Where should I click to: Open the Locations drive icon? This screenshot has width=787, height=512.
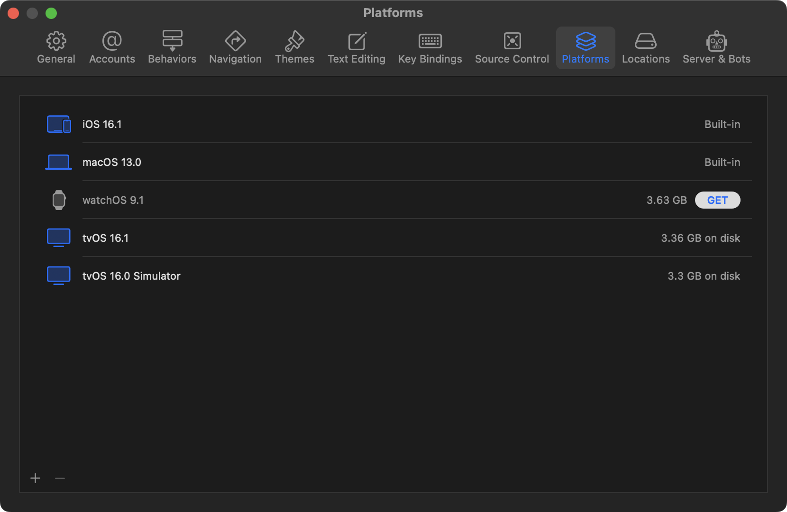click(646, 41)
